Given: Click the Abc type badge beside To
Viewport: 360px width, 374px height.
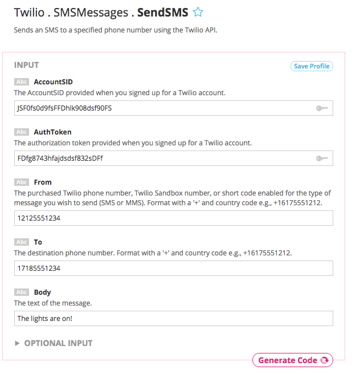Looking at the screenshot, I should point(22,242).
